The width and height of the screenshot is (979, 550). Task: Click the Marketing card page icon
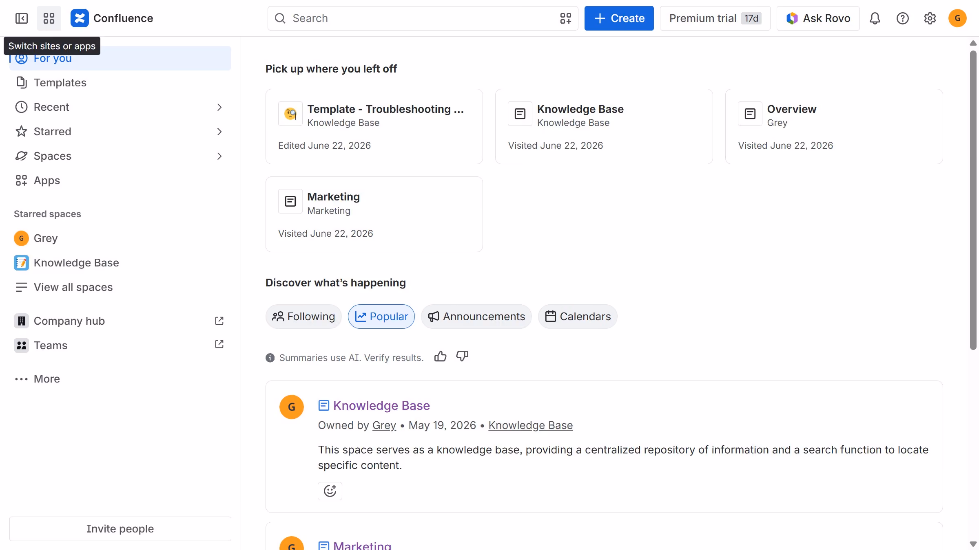click(290, 201)
